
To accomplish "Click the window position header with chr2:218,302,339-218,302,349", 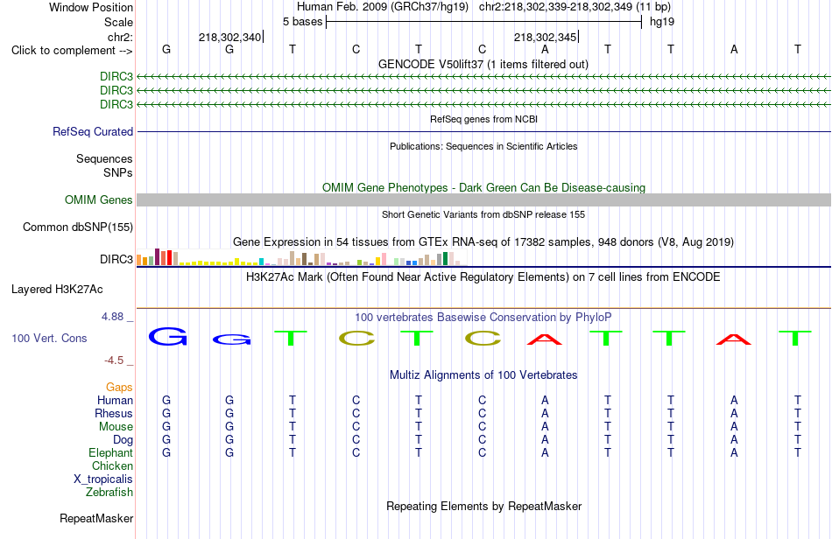I will [x=483, y=7].
